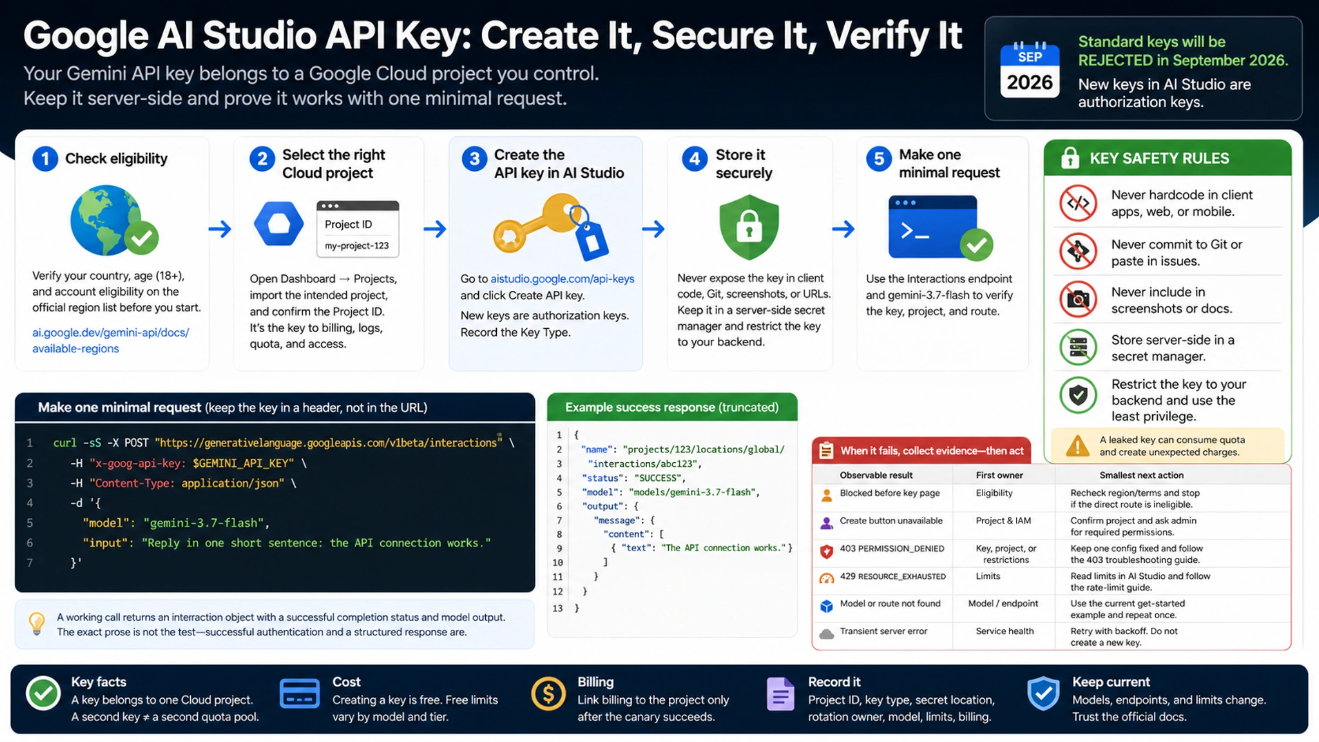
Task: Open the available-regions docs link
Action: [110, 340]
